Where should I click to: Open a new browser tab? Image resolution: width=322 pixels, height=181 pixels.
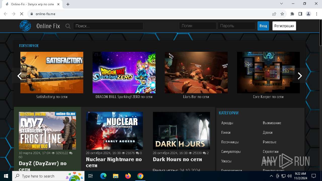(68, 4)
